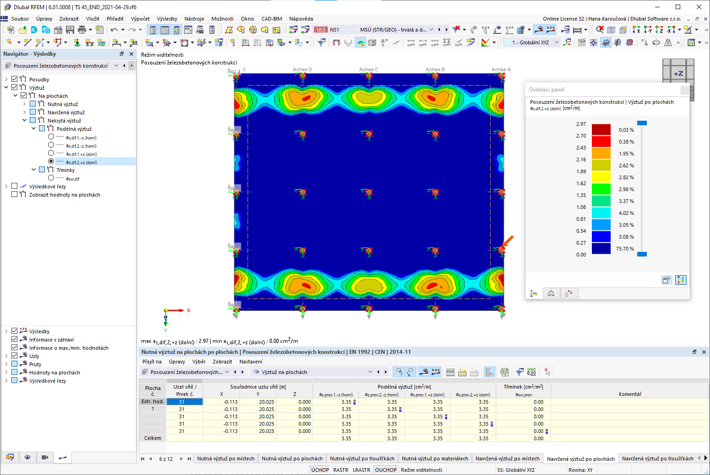
Task: Switch to Navržená výztuž po místech tab
Action: pyautogui.click(x=508, y=459)
